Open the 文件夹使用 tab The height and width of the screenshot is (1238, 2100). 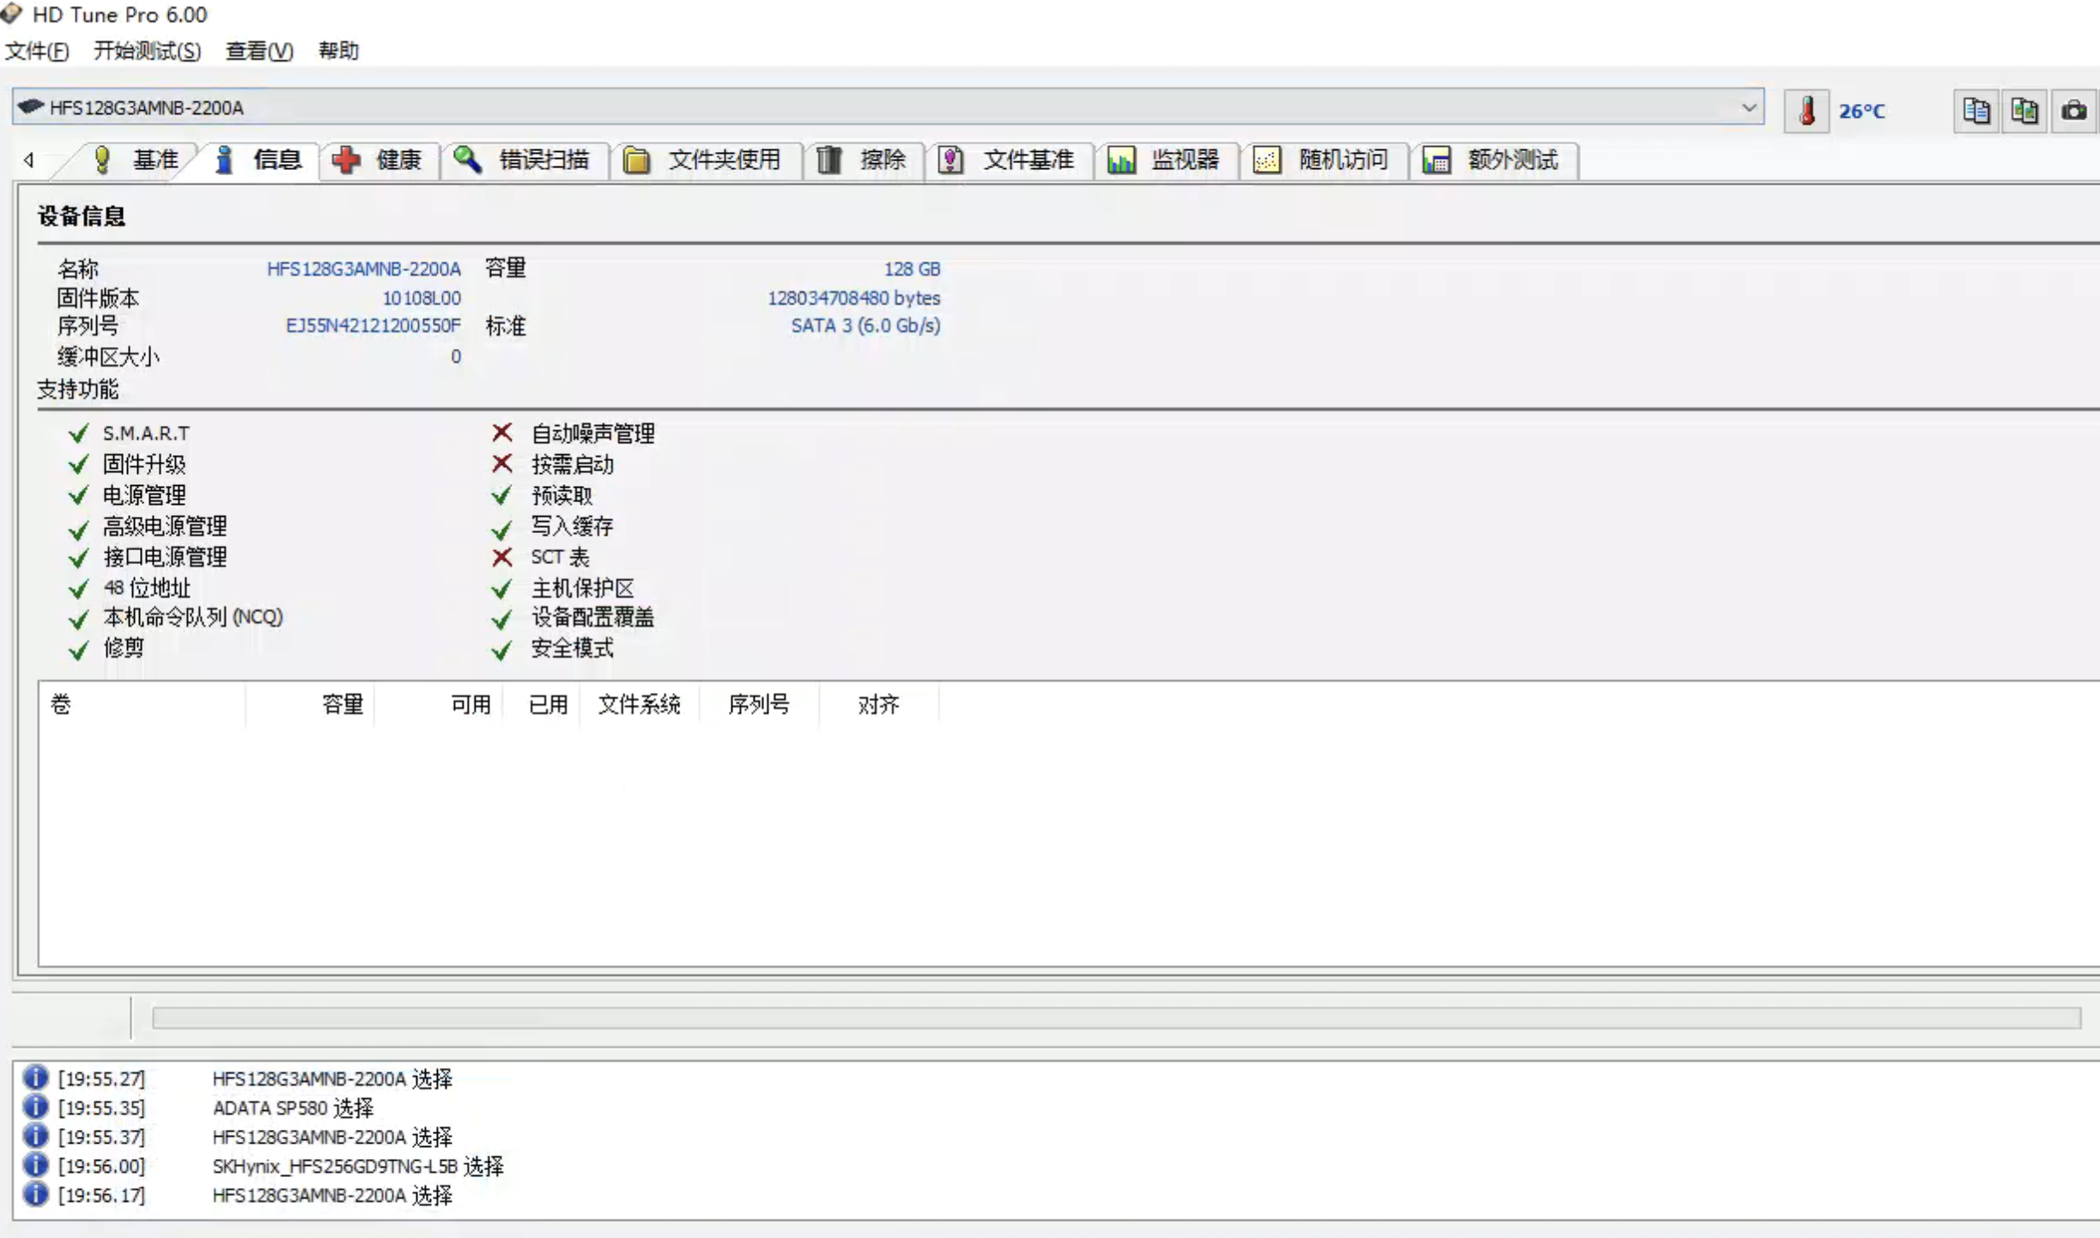(703, 160)
